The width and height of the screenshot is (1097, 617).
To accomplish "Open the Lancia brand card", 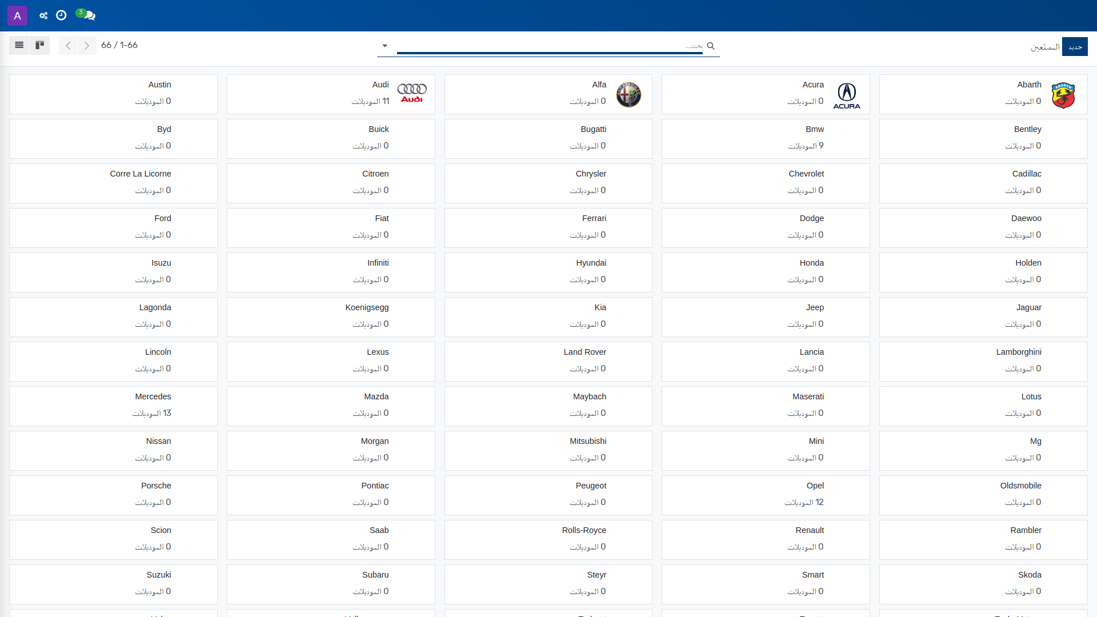I will click(x=766, y=362).
